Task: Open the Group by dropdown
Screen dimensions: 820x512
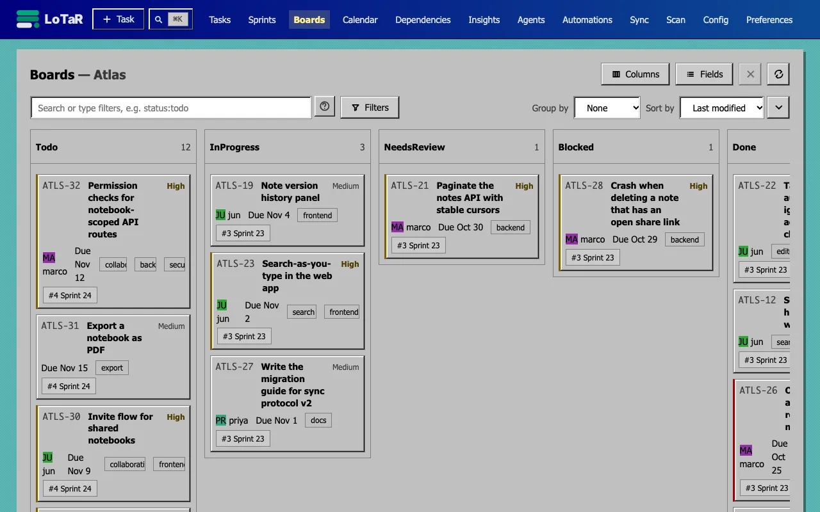Action: pyautogui.click(x=607, y=108)
